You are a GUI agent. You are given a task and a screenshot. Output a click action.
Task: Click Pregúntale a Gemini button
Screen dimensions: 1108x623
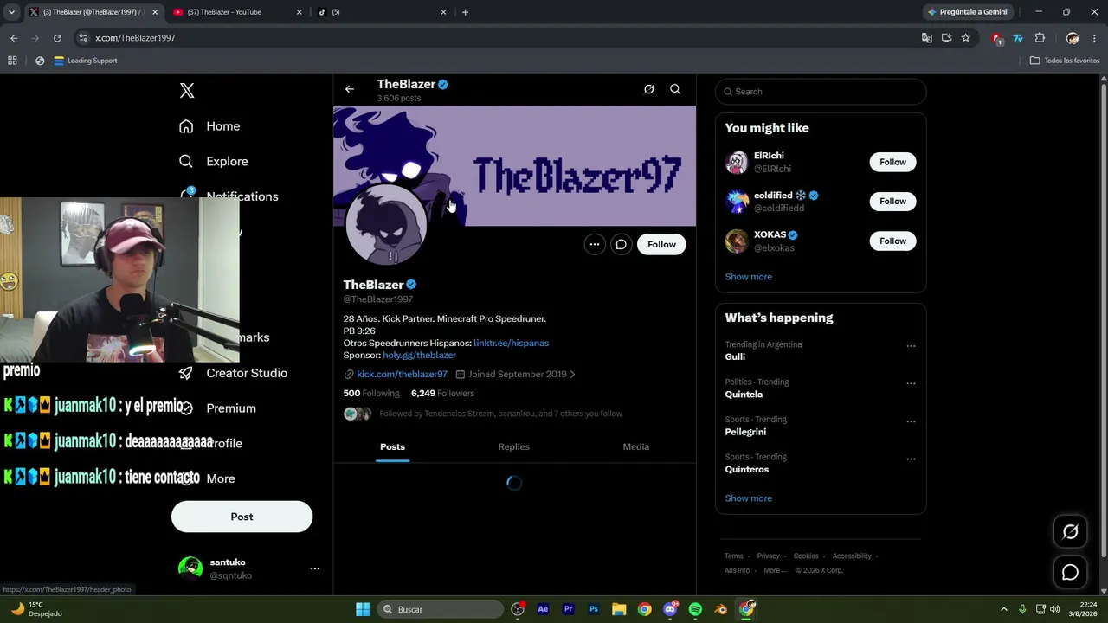click(x=967, y=12)
